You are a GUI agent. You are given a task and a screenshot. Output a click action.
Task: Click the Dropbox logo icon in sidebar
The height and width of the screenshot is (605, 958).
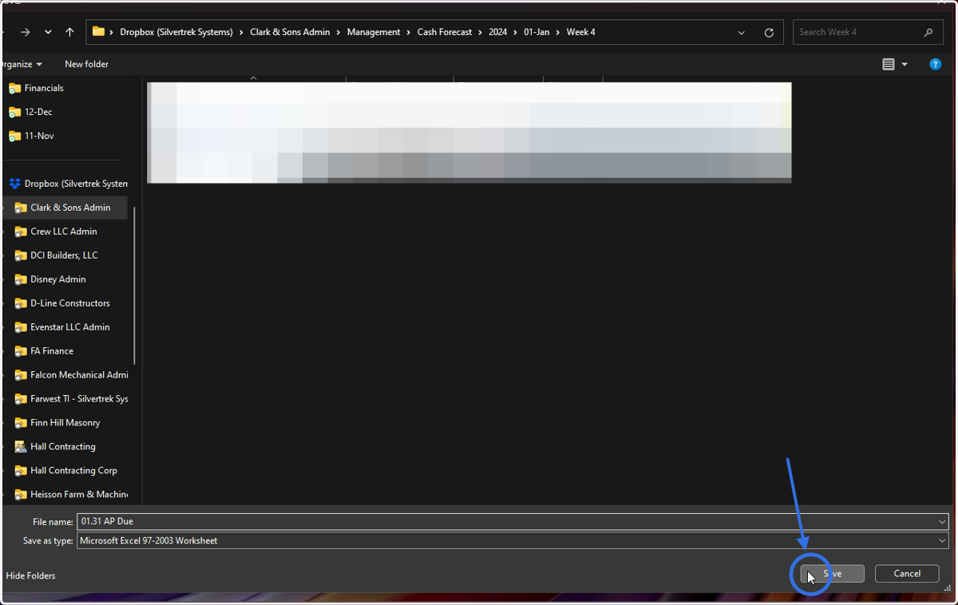click(14, 184)
